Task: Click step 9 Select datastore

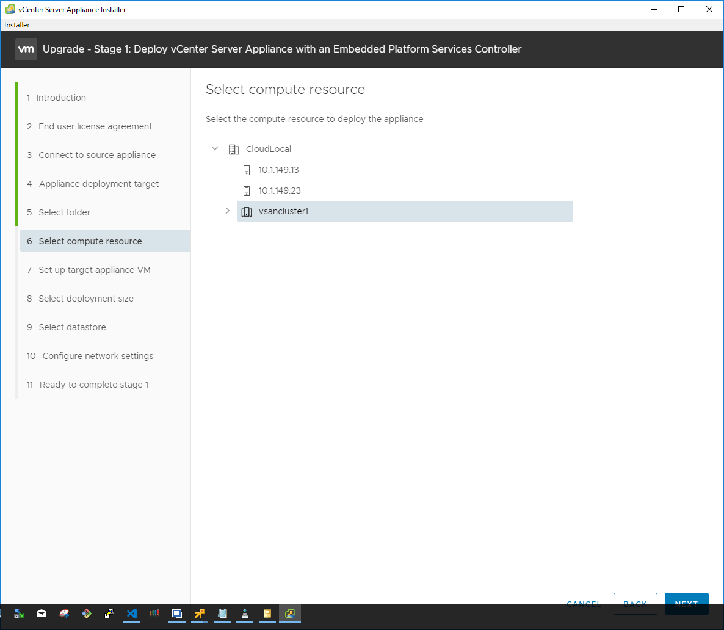Action: [67, 327]
